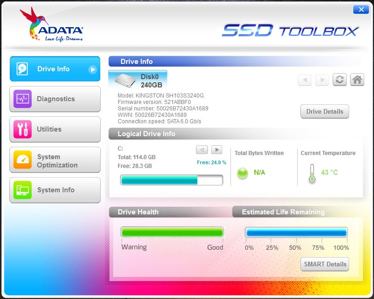Click the ADATA hummingbird logo

[52, 24]
